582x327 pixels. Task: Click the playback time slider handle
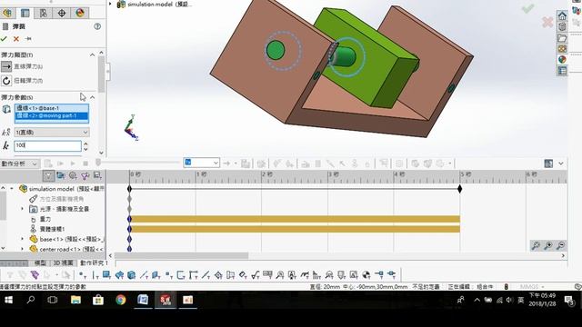point(98,163)
